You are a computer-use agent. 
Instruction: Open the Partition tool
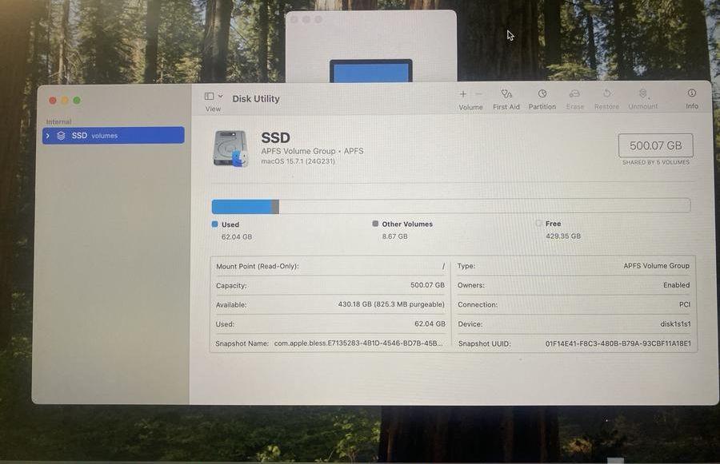(x=542, y=93)
